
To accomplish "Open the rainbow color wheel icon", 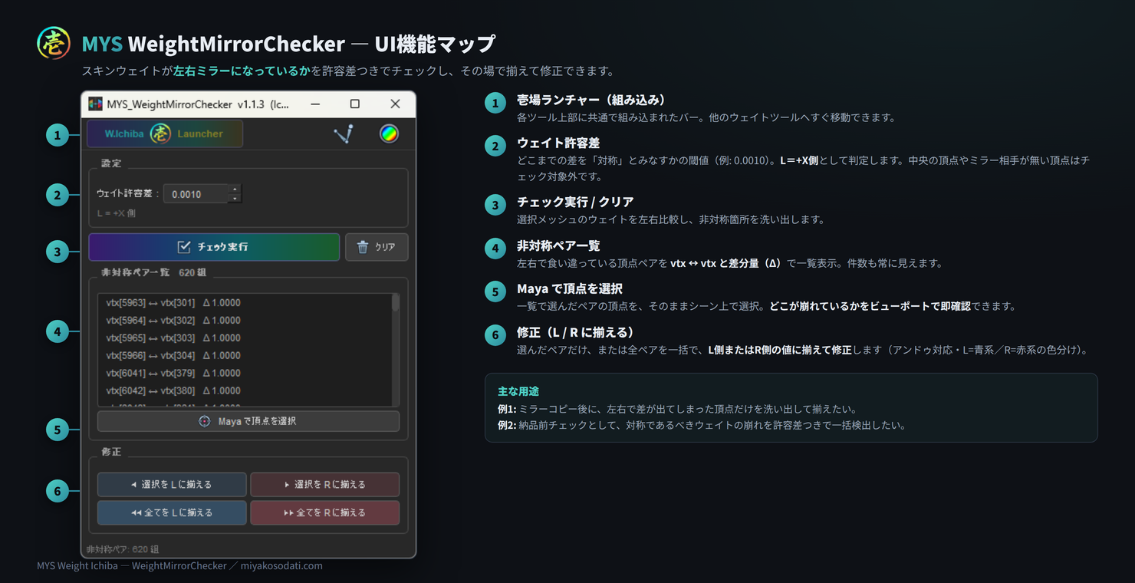I will point(390,133).
